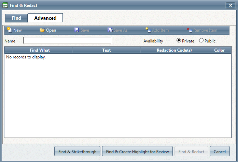The image size is (238, 162).
Task: Click the Find & Strikethrough button
Action: click(x=77, y=151)
